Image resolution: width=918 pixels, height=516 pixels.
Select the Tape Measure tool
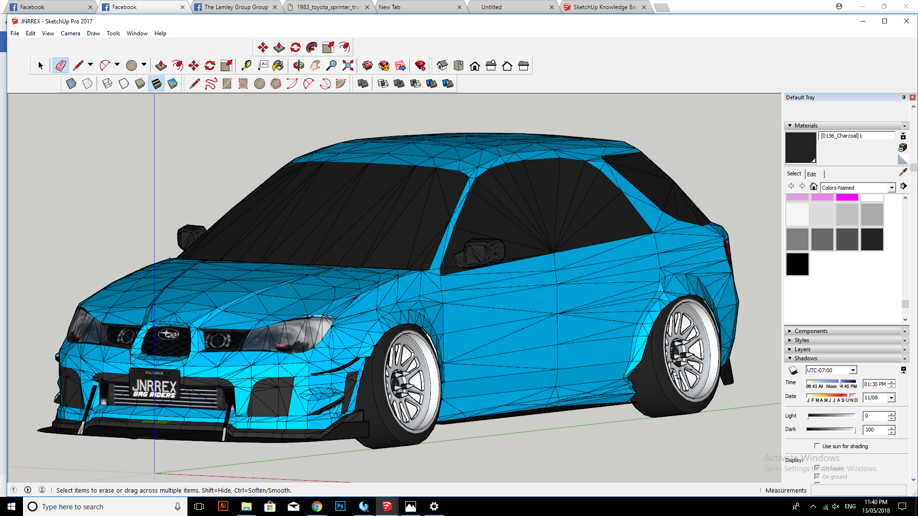click(x=247, y=65)
